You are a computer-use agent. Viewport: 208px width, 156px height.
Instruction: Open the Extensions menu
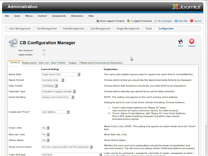(77, 16)
